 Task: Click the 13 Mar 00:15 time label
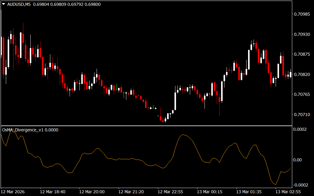click(209, 192)
